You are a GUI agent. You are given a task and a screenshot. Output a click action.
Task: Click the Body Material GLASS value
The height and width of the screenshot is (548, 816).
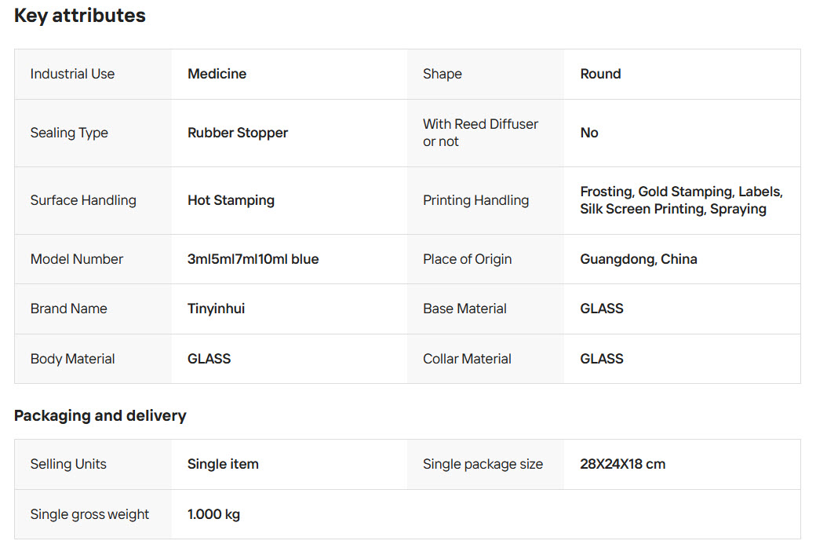tap(209, 359)
